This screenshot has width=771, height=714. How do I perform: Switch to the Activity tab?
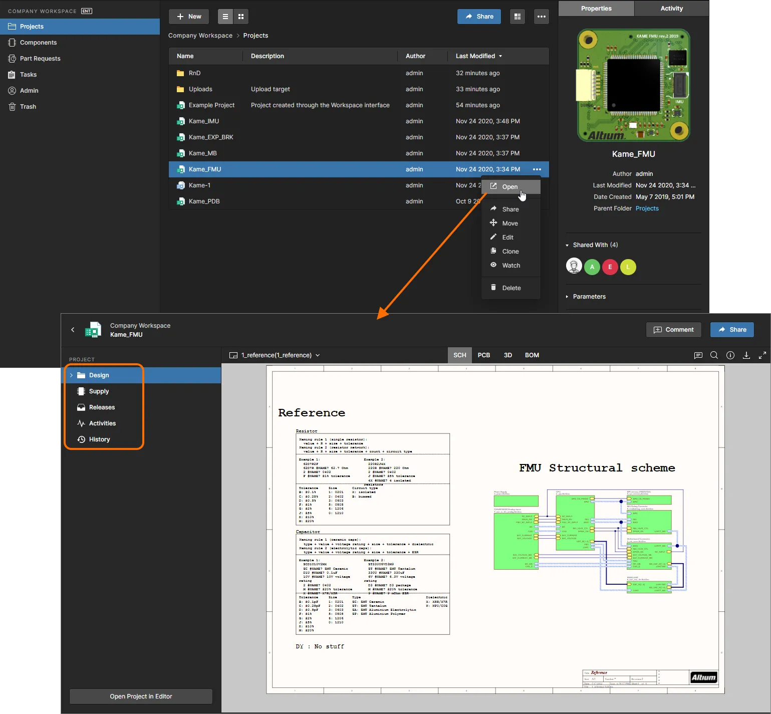tap(672, 9)
